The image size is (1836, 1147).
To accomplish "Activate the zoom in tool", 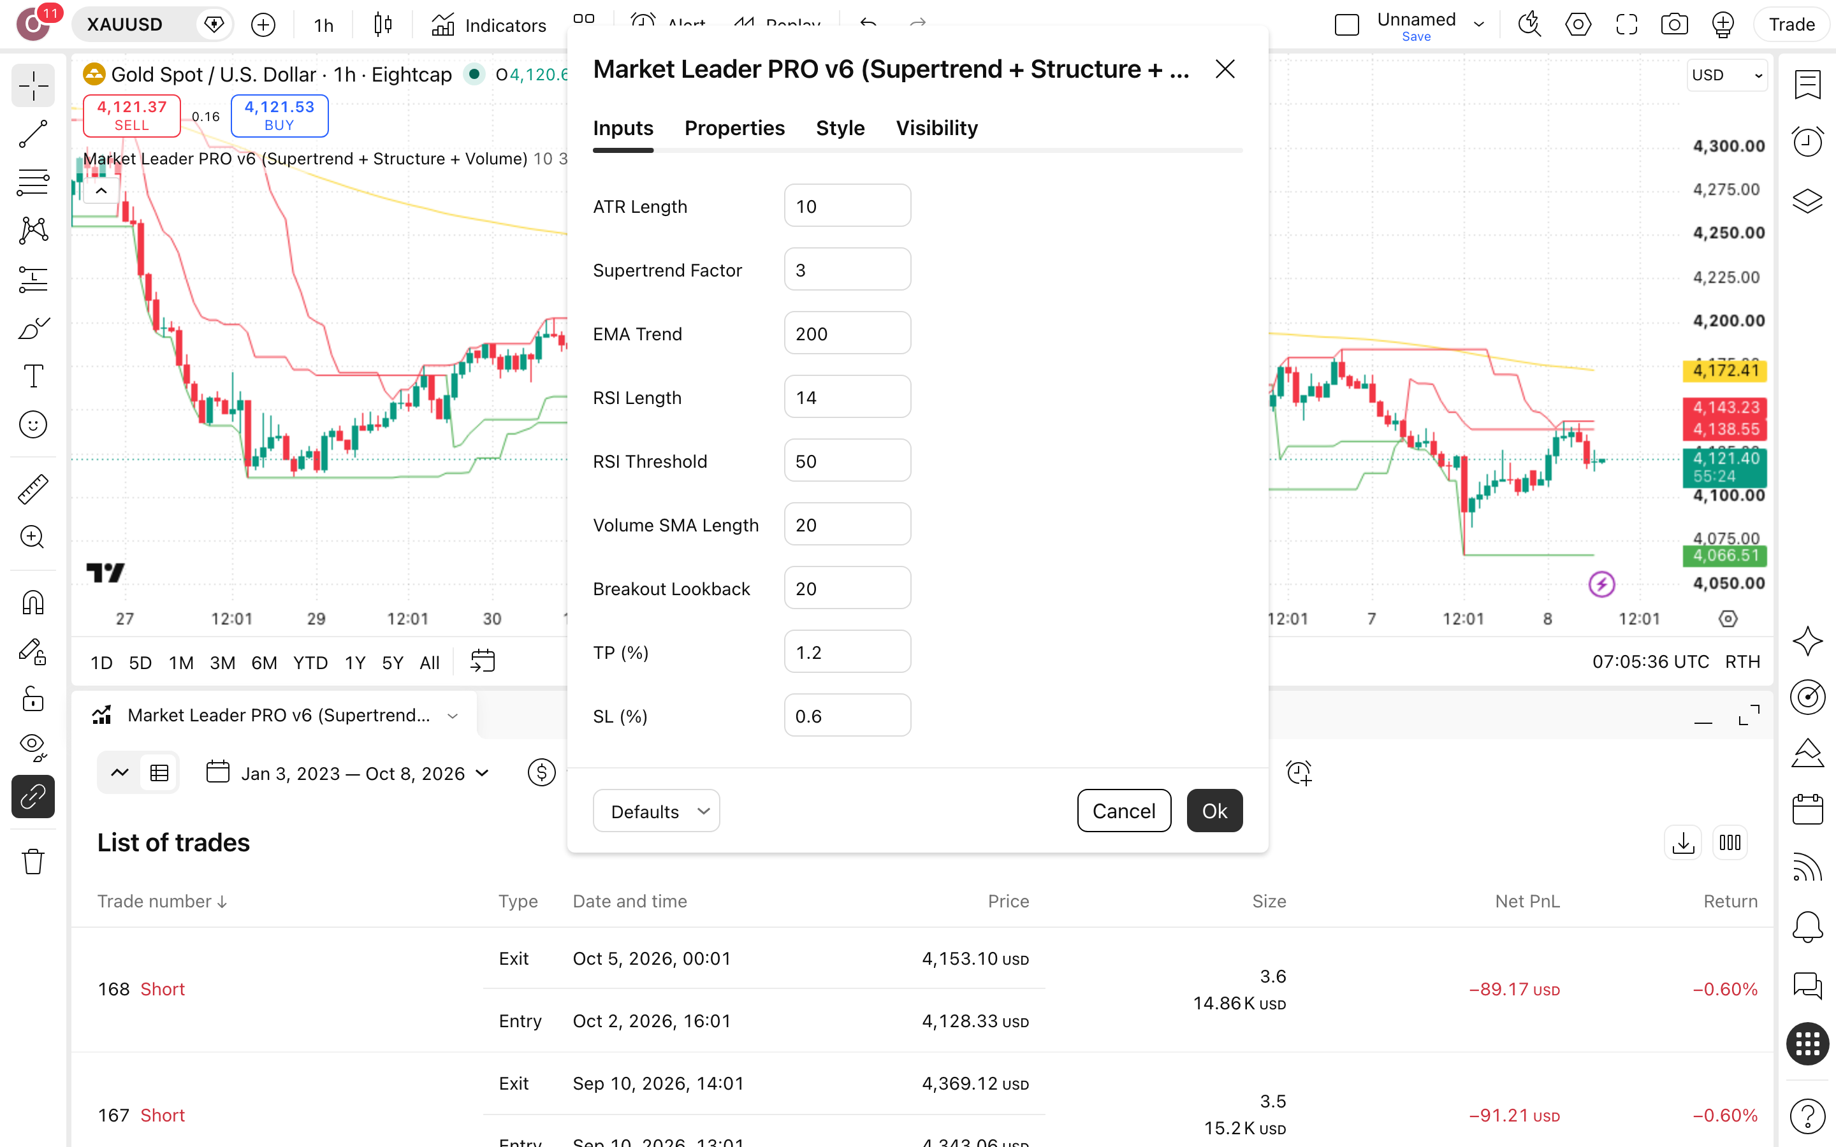I will click(33, 537).
